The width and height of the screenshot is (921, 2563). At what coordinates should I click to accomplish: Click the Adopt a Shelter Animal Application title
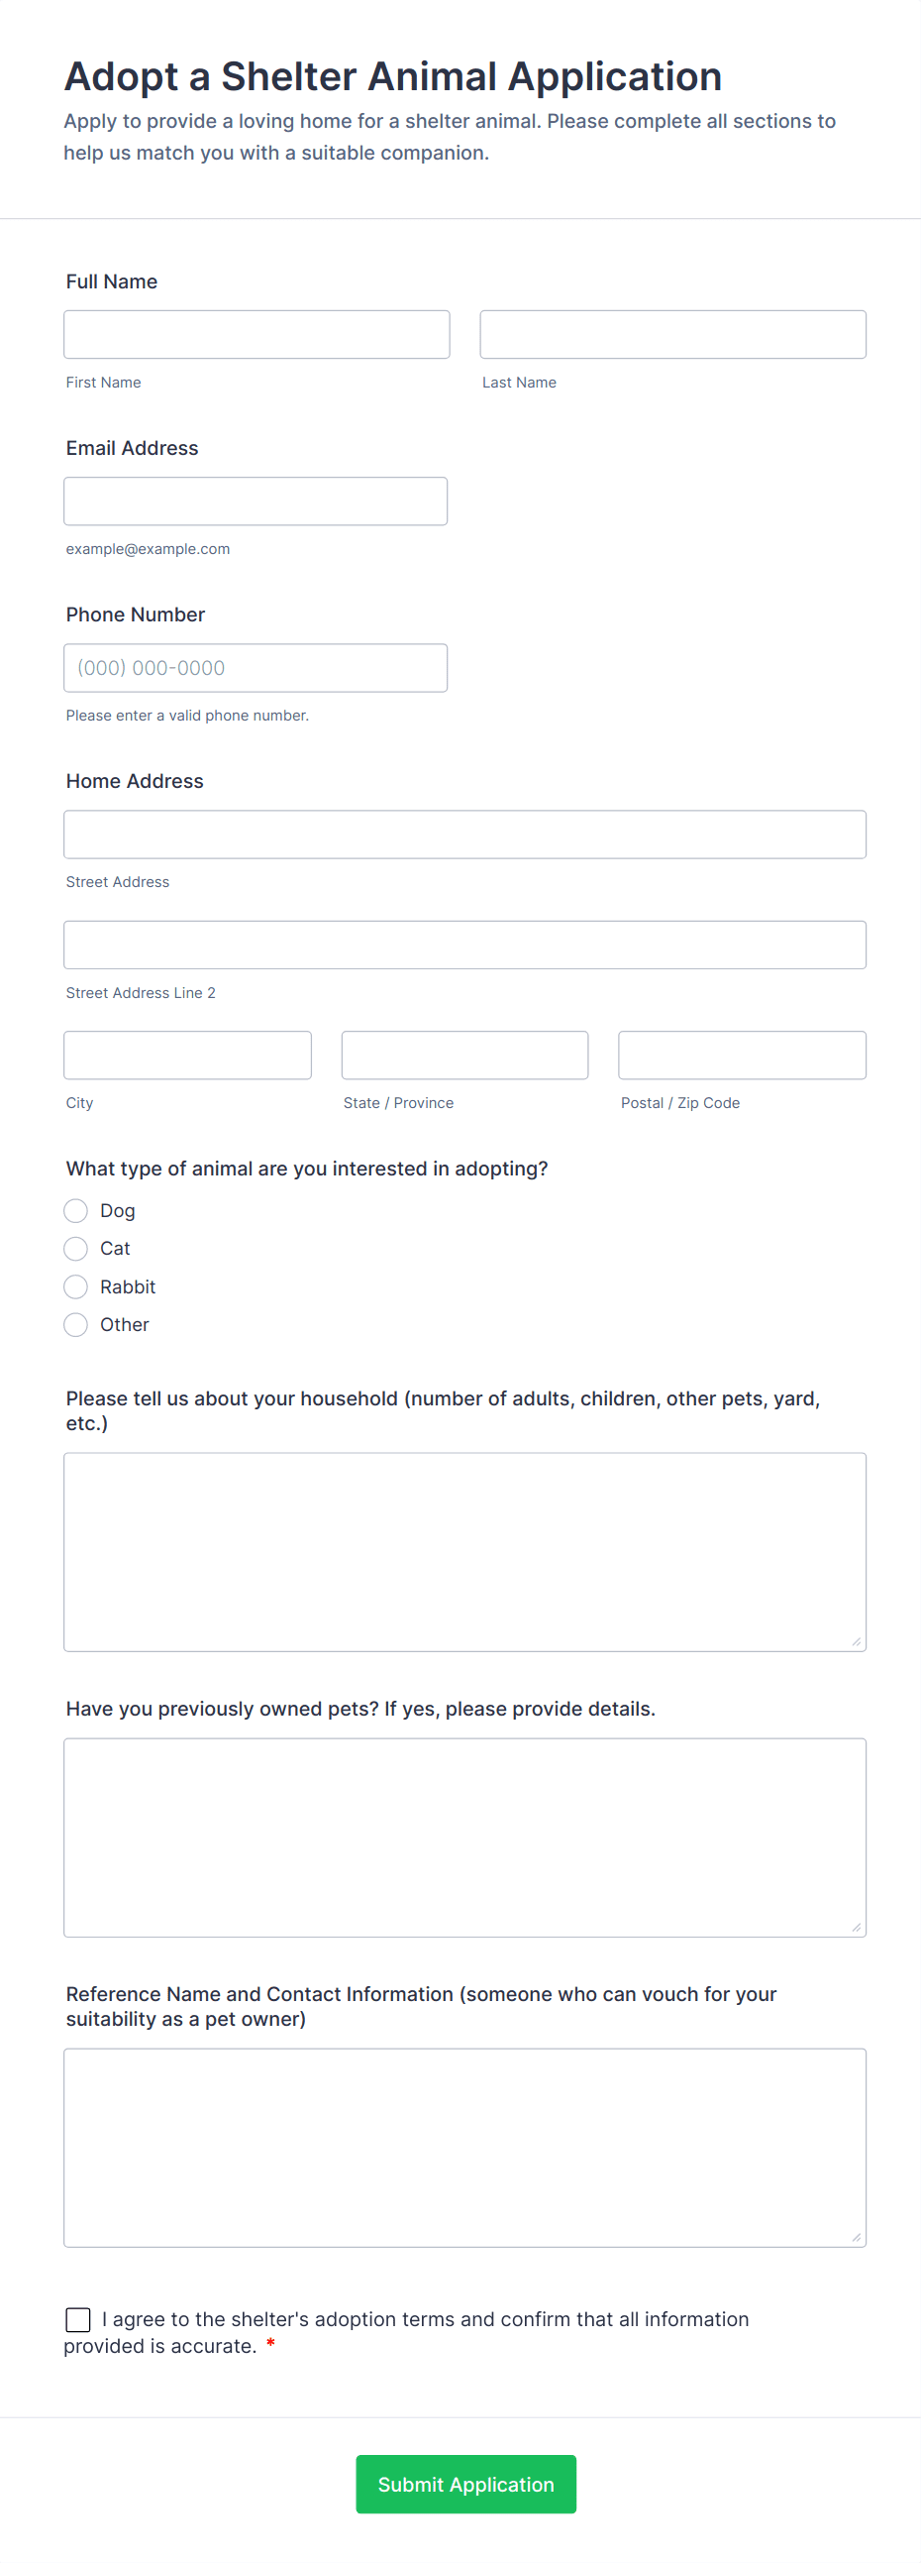pos(392,75)
